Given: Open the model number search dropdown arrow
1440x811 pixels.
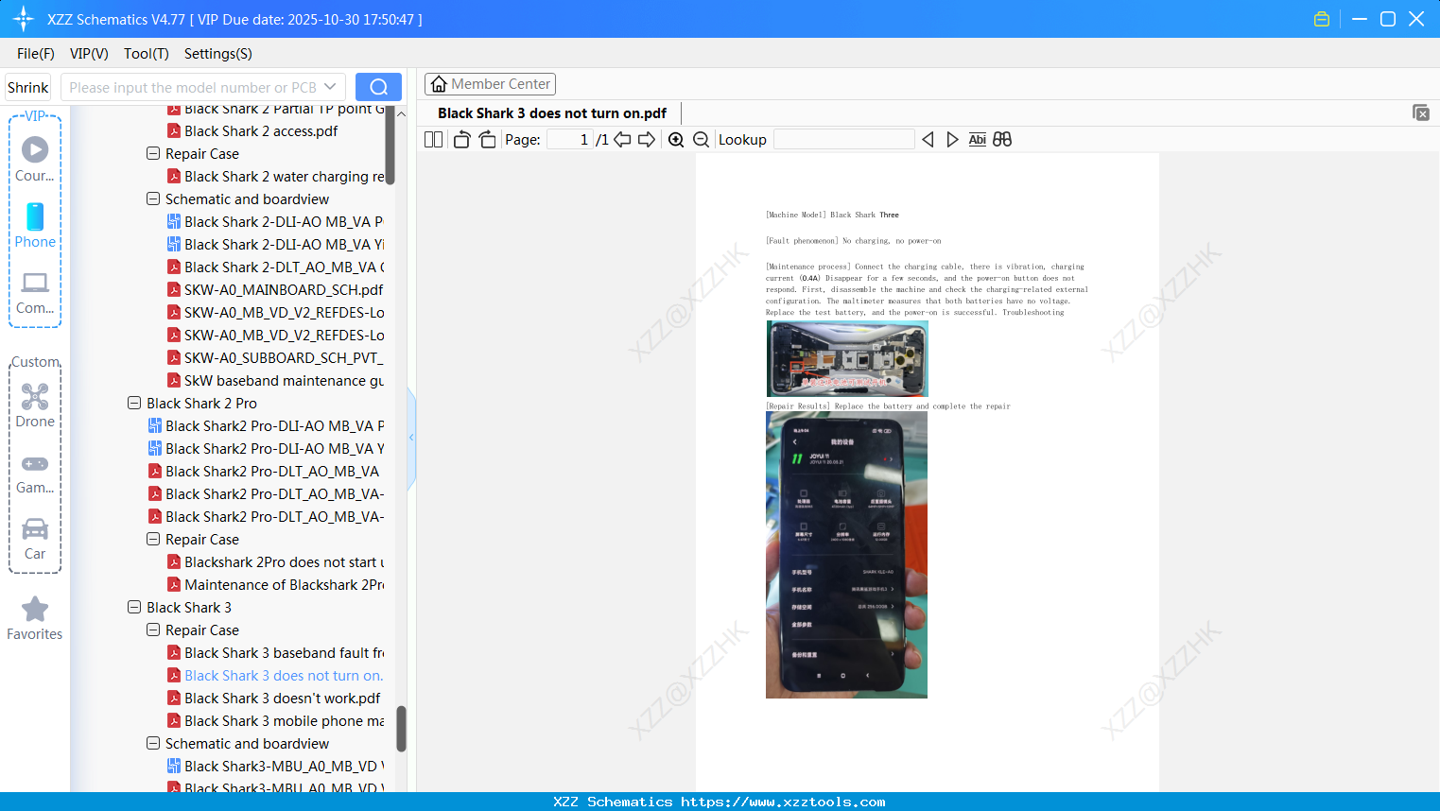Looking at the screenshot, I should (x=330, y=87).
